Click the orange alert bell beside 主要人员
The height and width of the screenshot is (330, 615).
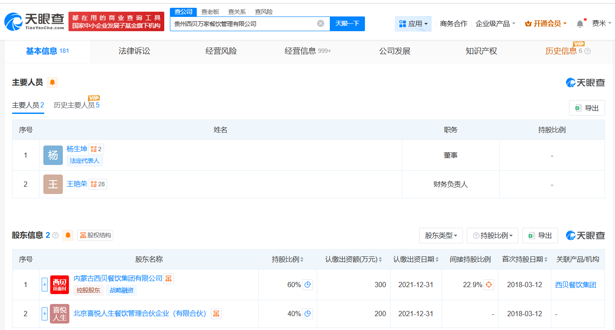[52, 82]
